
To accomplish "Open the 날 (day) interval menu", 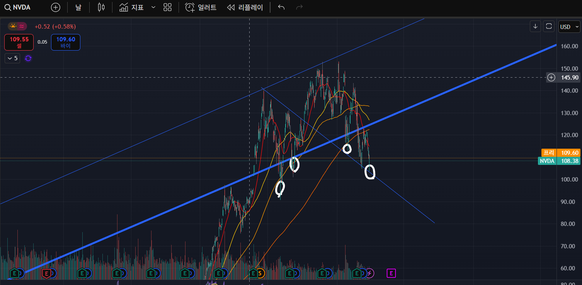I will click(78, 7).
